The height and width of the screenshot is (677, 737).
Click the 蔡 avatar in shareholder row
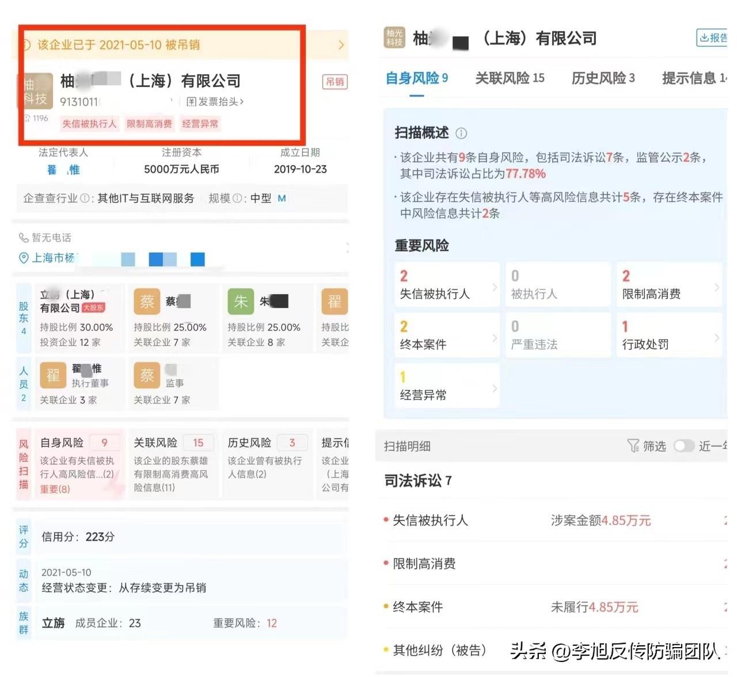[147, 301]
